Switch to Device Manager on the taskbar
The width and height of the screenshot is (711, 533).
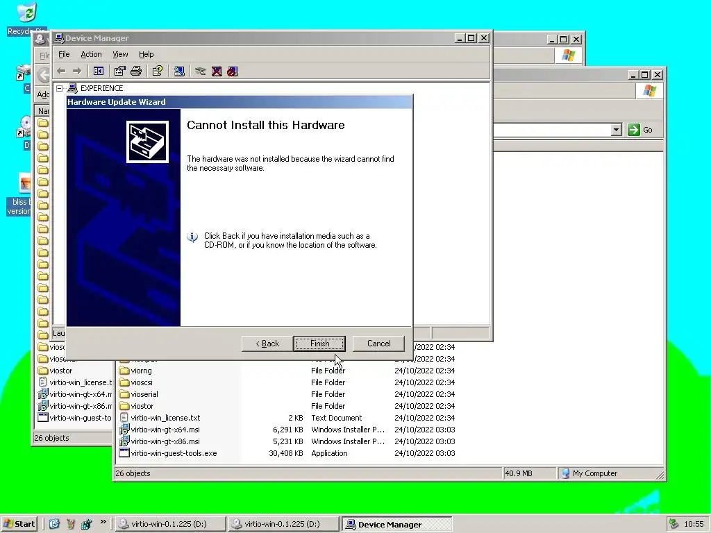tap(396, 525)
